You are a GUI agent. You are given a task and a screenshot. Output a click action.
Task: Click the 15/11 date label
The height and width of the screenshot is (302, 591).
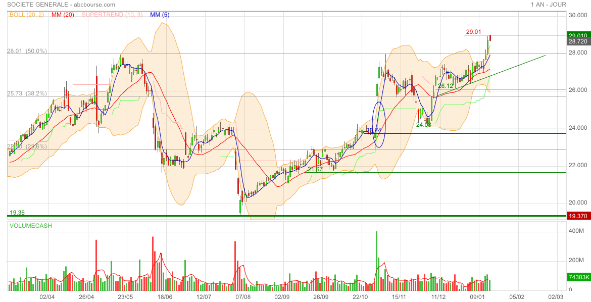click(x=400, y=297)
